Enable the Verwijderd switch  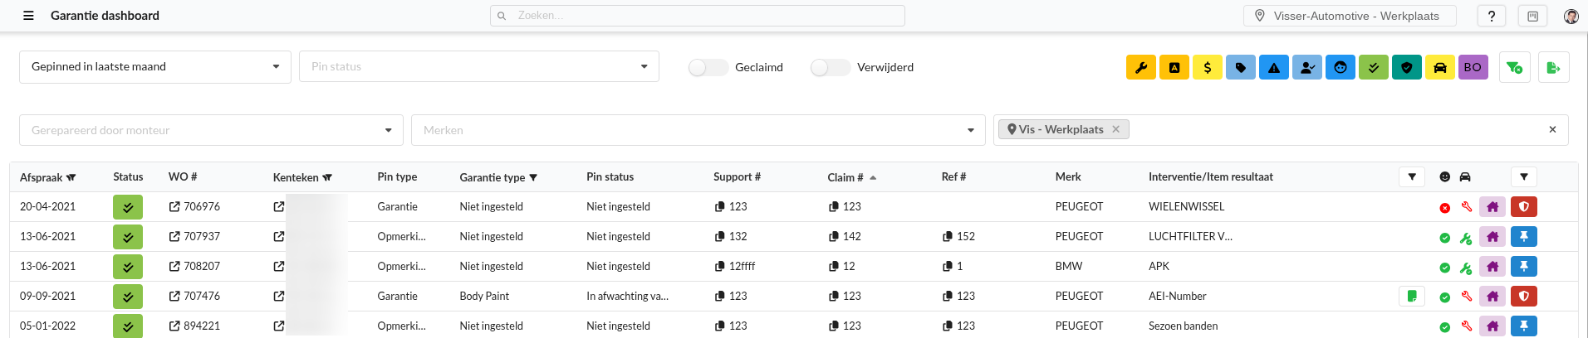click(830, 67)
